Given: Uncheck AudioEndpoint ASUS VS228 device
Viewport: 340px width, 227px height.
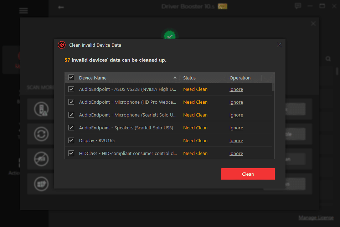Looking at the screenshot, I should click(71, 89).
